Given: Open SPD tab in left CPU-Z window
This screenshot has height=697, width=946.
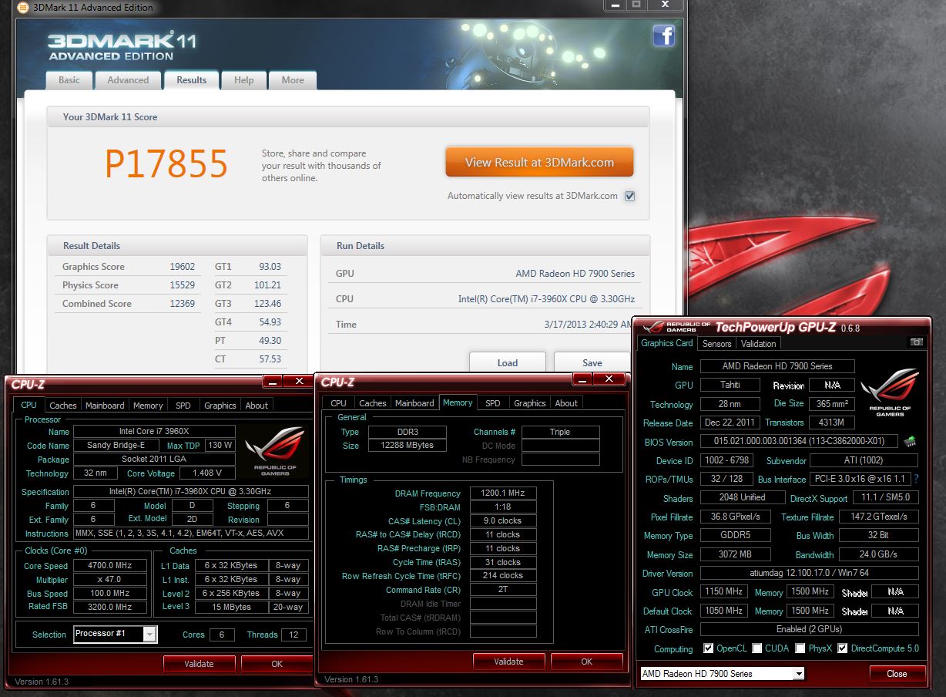Looking at the screenshot, I should [183, 406].
